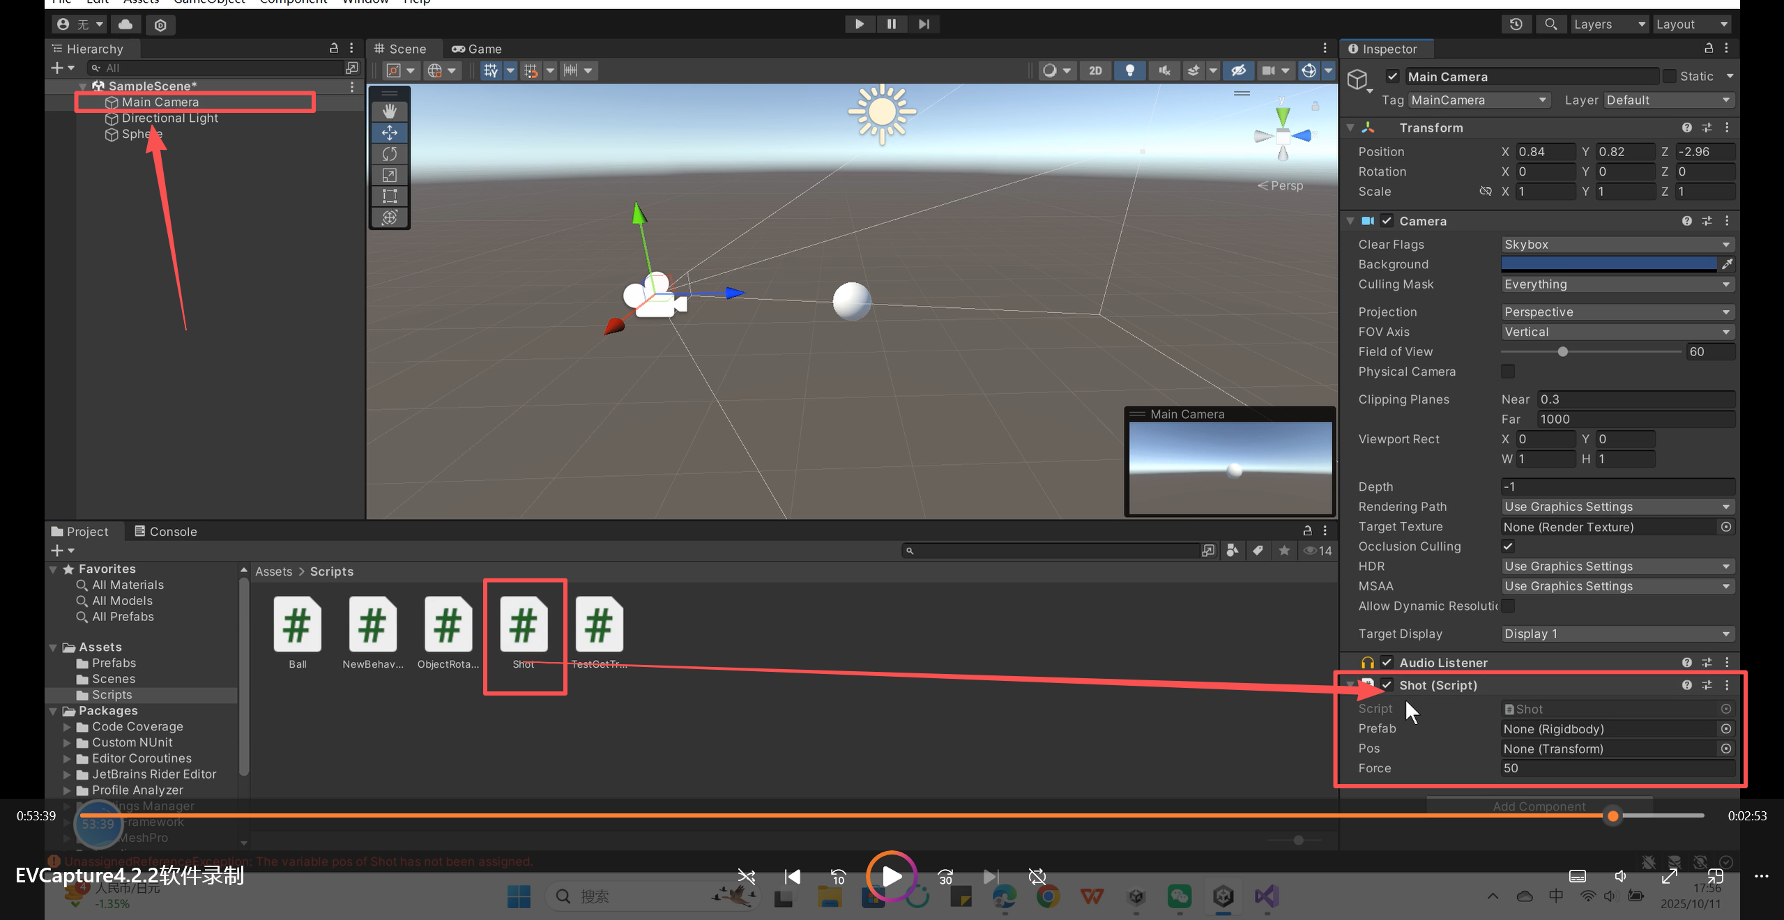Disable the Occlusion Culling checkbox
Image resolution: width=1784 pixels, height=920 pixels.
(1508, 546)
